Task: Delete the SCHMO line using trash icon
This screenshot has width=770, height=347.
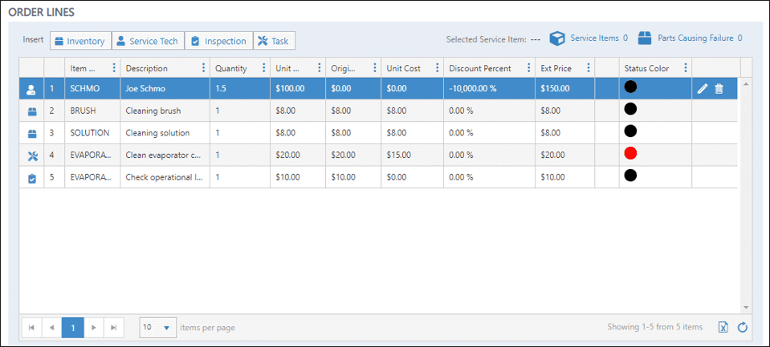Action: pos(719,88)
